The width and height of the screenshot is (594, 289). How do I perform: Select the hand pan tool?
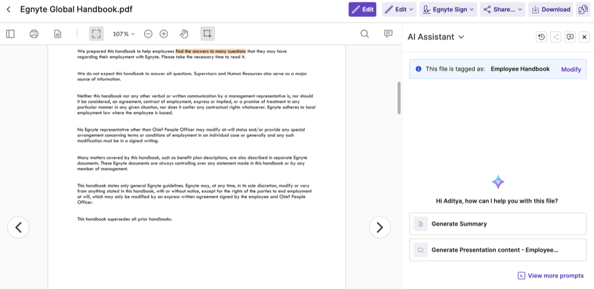pyautogui.click(x=184, y=34)
